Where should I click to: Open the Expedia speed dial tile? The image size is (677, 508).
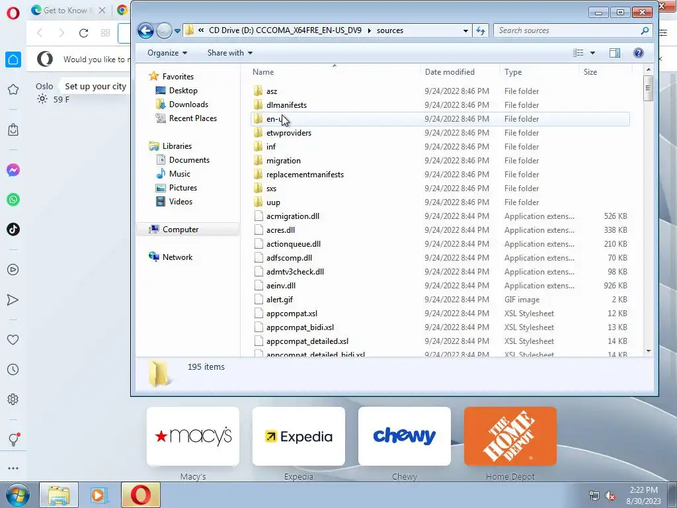pyautogui.click(x=299, y=437)
